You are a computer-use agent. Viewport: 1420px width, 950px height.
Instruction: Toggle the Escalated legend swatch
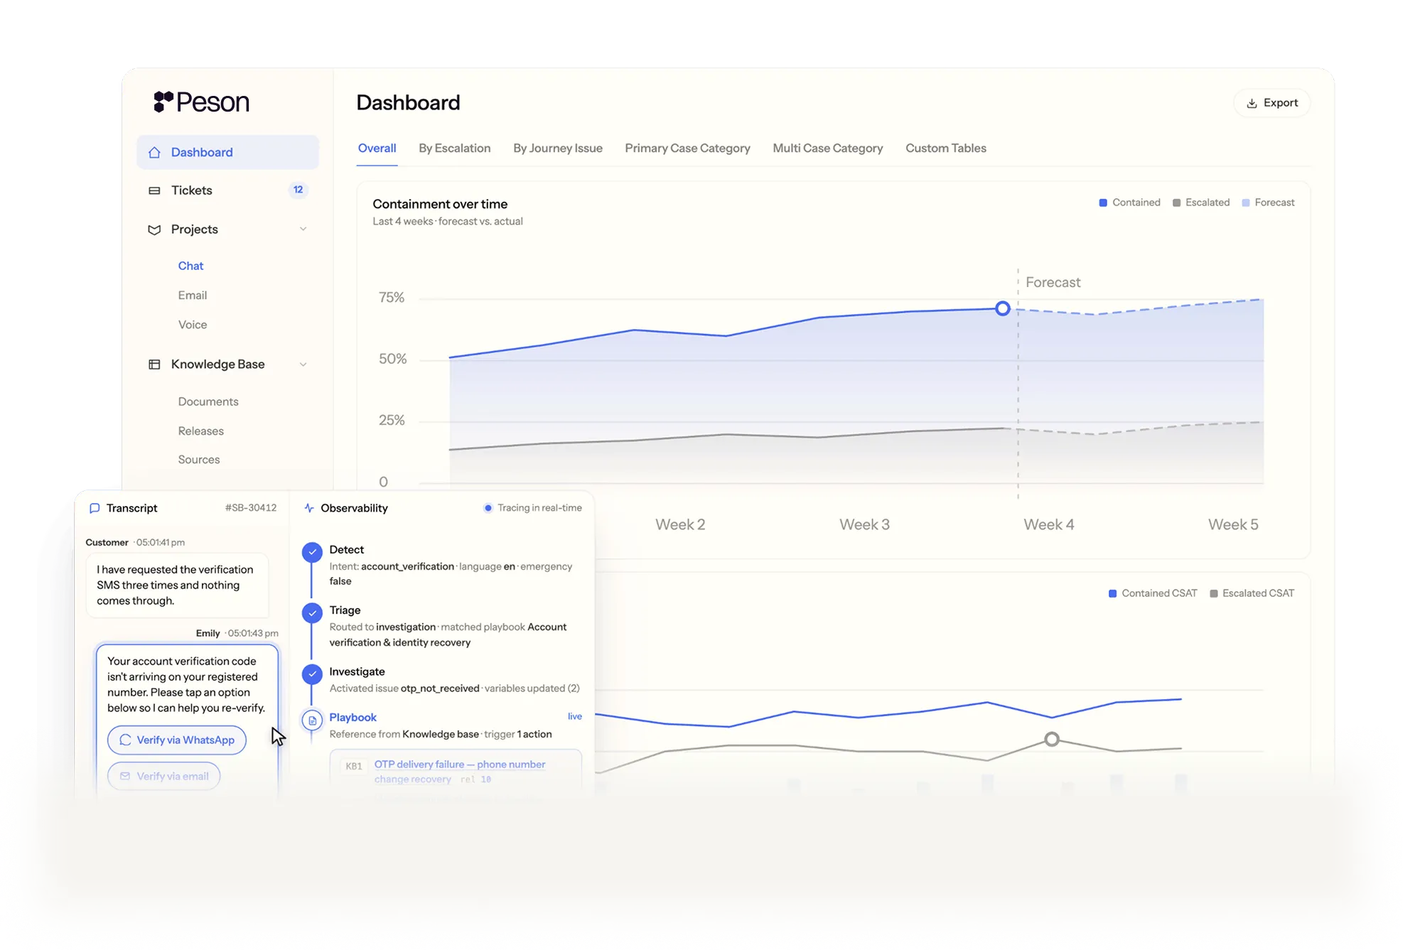click(1176, 203)
